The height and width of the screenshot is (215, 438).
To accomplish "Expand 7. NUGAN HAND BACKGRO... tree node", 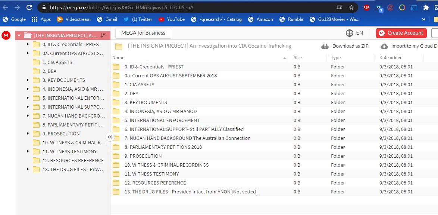I will [28, 116].
